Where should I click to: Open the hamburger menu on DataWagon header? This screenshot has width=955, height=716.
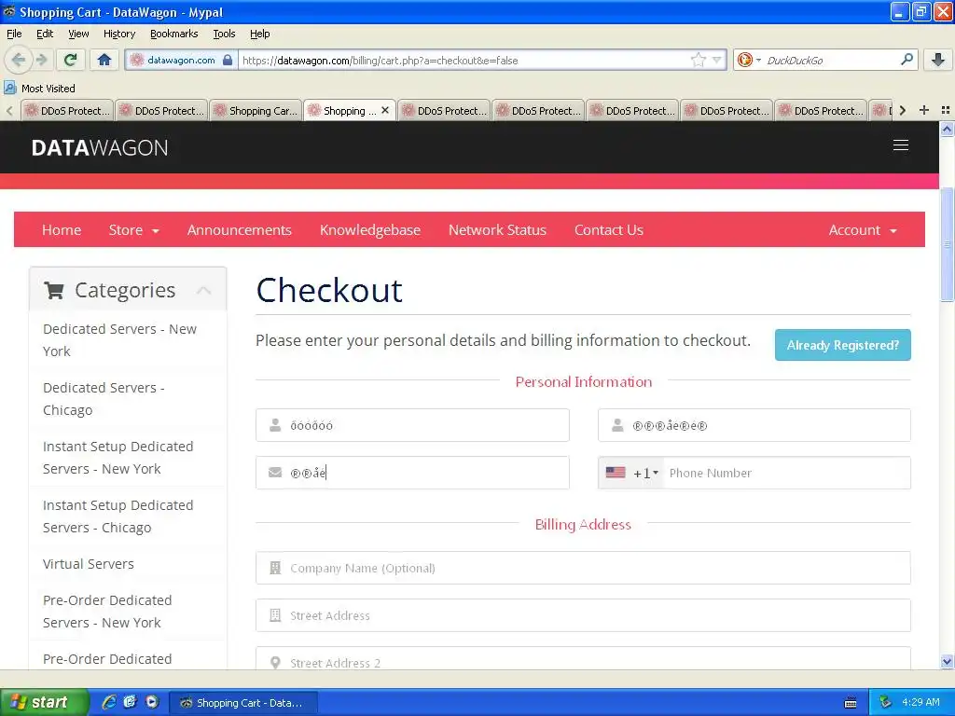click(901, 145)
